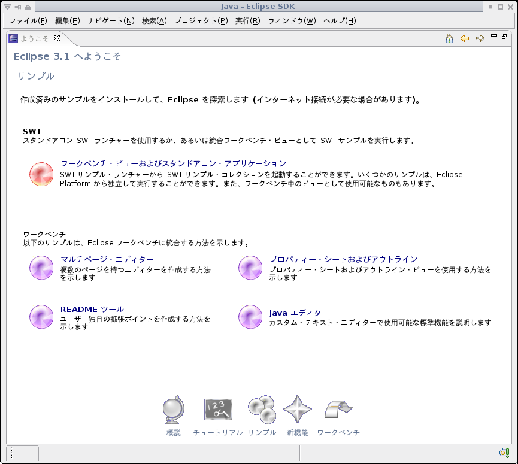Image resolution: width=518 pixels, height=464 pixels.
Task: Click the fast view bar handle at bottom left
Action: pyautogui.click(x=11, y=453)
